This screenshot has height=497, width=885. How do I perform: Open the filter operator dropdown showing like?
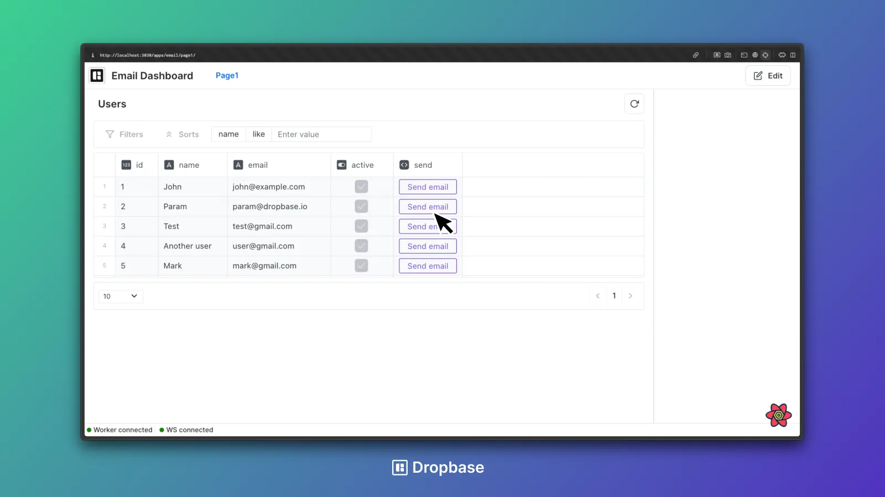point(258,134)
